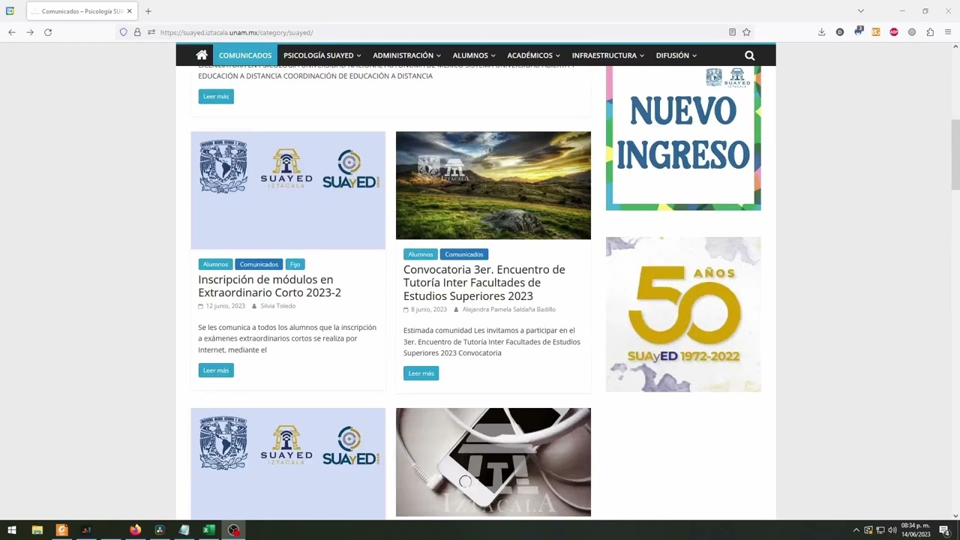This screenshot has height=540, width=960.
Task: Click Leer más for Convocatoria 3er. Encuentro
Action: [421, 373]
